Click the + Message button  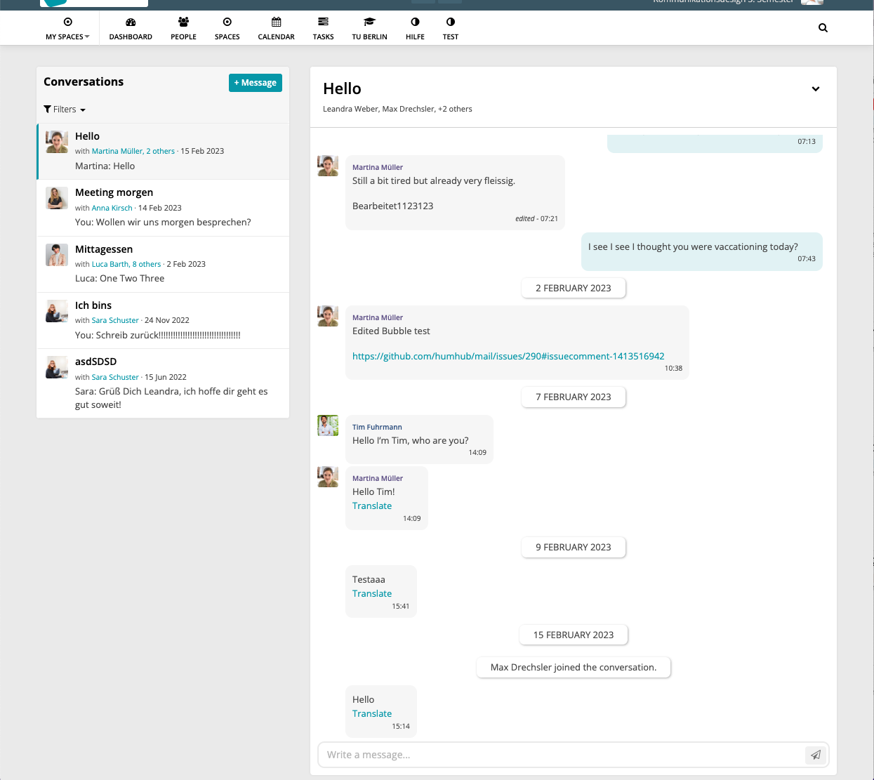(x=256, y=83)
